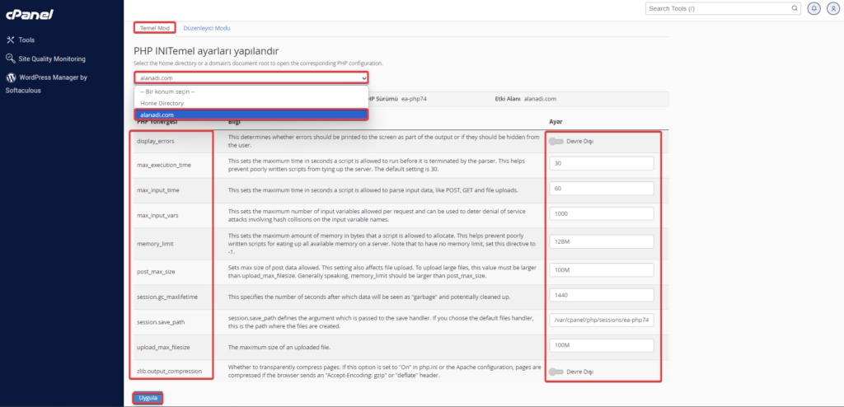Click the Site Quality Monitoring magnifier icon
The image size is (844, 407).
(10, 58)
